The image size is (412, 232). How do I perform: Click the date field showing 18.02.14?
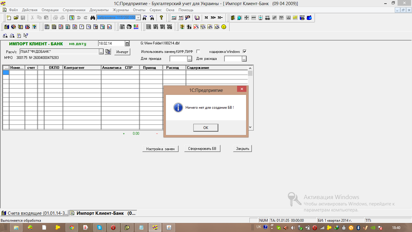click(112, 43)
